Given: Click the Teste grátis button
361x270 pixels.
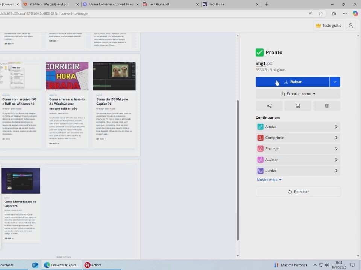Looking at the screenshot, I should pos(328,25).
